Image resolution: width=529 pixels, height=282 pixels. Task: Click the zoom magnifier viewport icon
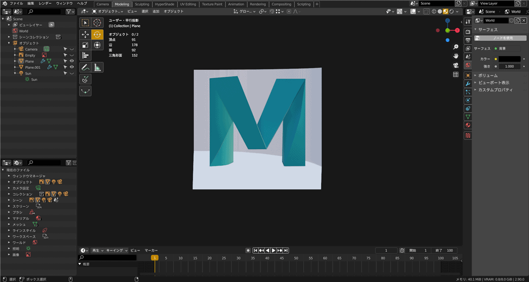pyautogui.click(x=456, y=47)
